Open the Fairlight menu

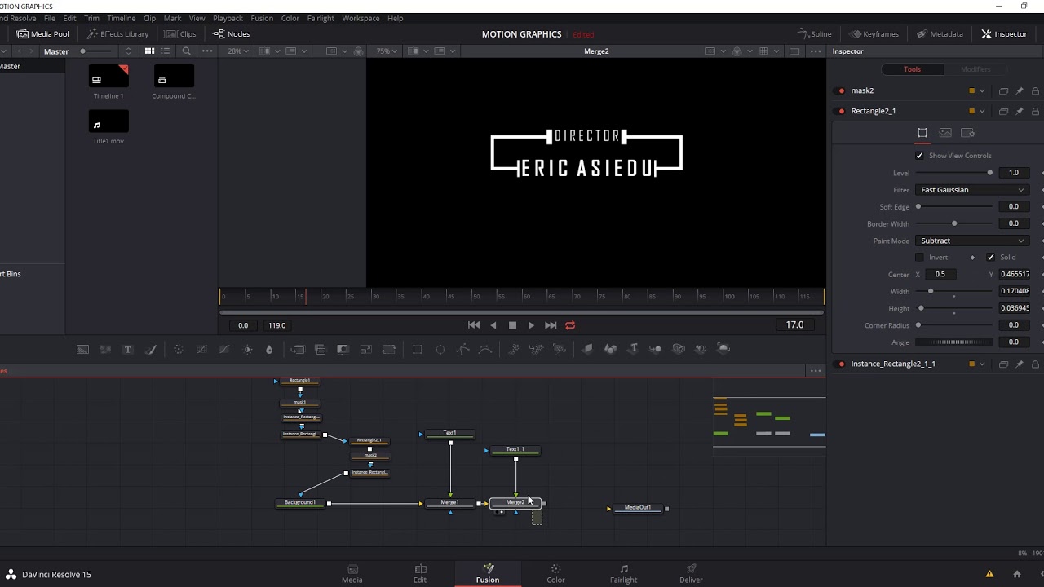point(321,18)
